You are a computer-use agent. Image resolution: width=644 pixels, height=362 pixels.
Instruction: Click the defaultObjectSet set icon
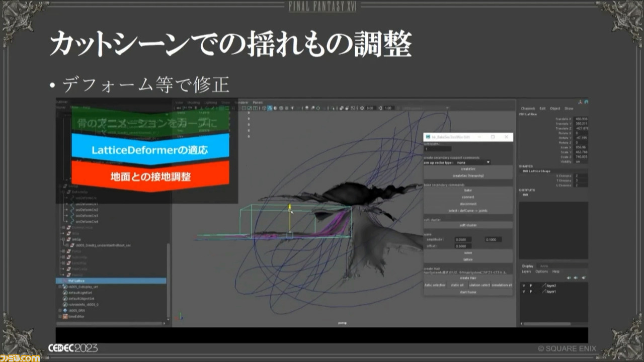[x=65, y=298]
